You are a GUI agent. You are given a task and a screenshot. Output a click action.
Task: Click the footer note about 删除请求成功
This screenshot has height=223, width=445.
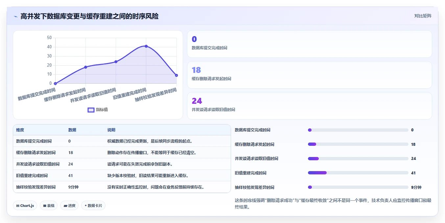click(x=333, y=204)
